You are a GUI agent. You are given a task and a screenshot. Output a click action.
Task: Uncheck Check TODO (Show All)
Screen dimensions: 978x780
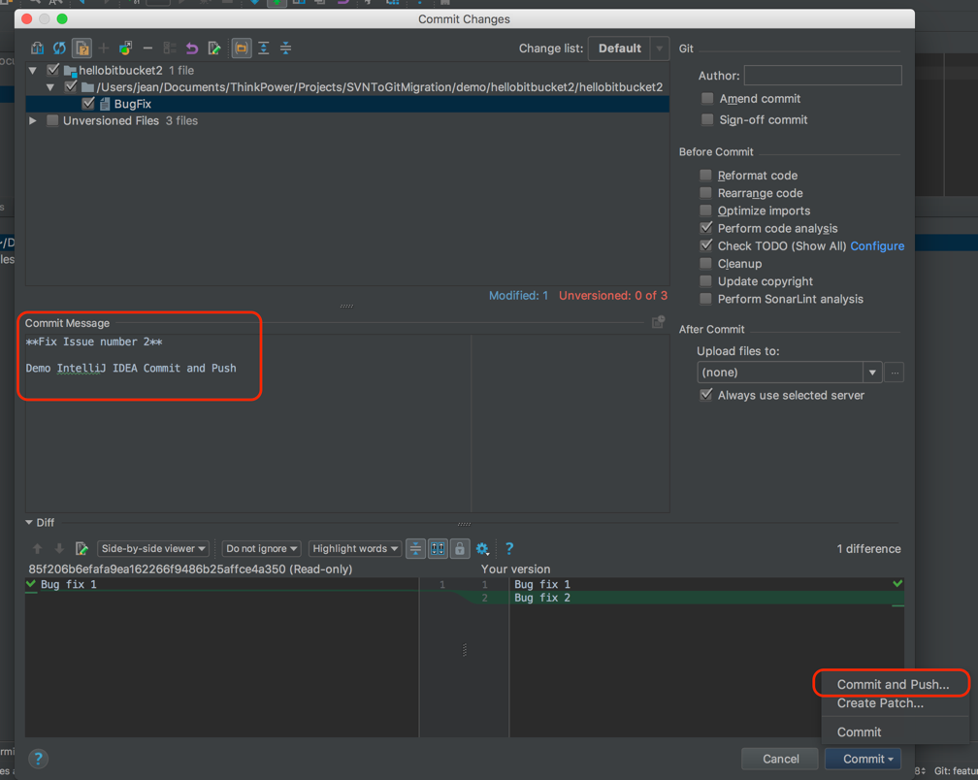[705, 245]
